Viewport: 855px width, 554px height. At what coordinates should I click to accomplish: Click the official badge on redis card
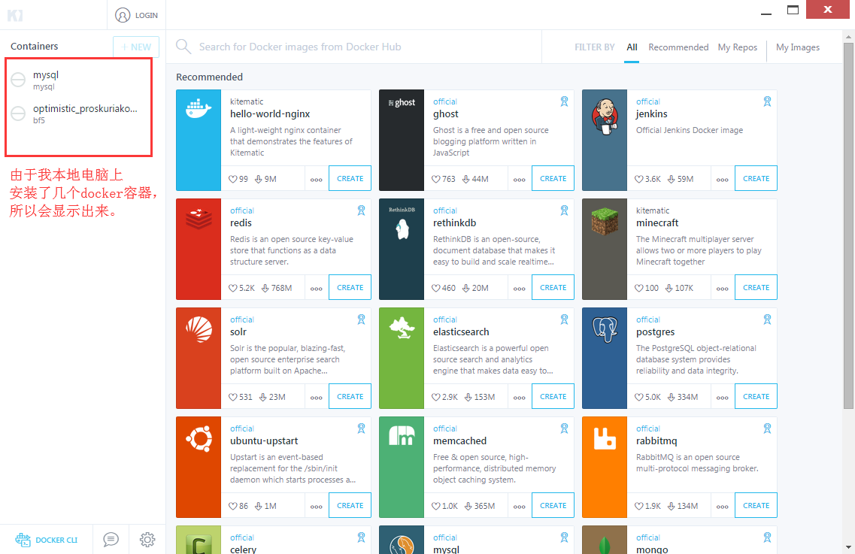coord(361,210)
